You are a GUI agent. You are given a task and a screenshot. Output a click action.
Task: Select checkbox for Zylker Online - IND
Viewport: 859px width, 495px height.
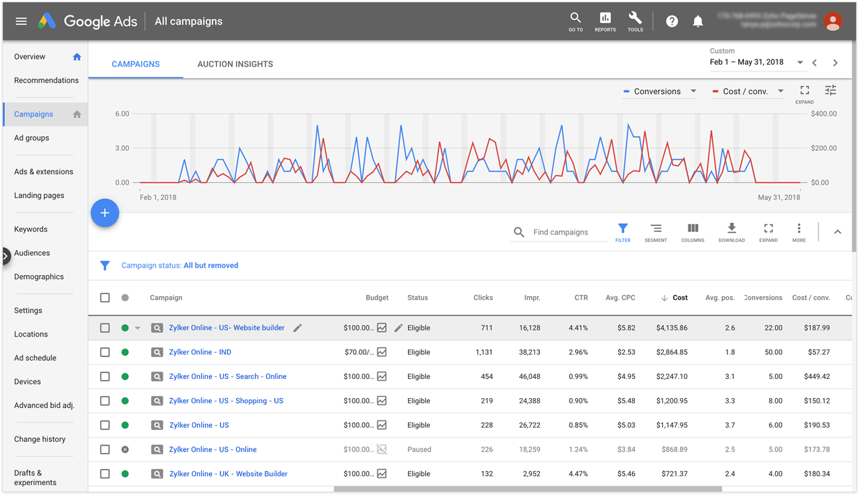click(105, 353)
